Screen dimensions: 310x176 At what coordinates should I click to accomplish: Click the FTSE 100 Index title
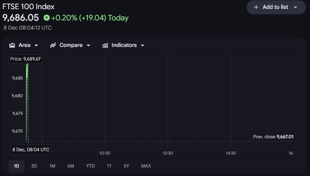29,7
